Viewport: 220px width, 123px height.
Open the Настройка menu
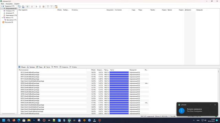pyautogui.click(x=9, y=4)
